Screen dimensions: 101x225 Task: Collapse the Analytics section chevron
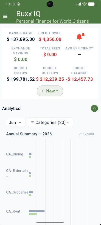94,108
